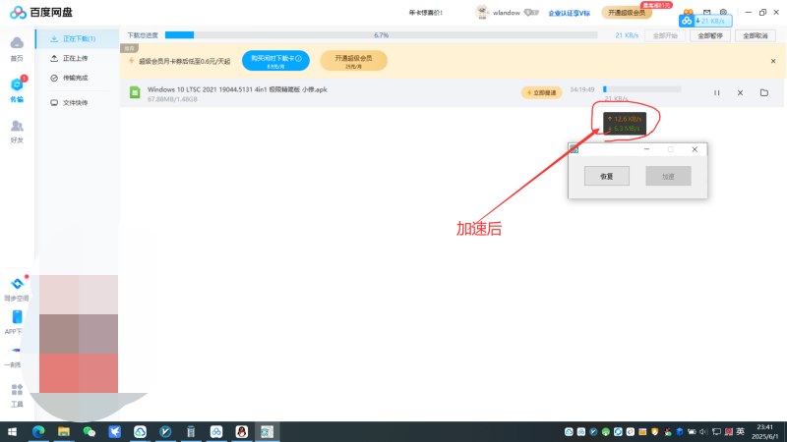787x442 pixels.
Task: Open the download's folder location icon
Action: [x=763, y=93]
